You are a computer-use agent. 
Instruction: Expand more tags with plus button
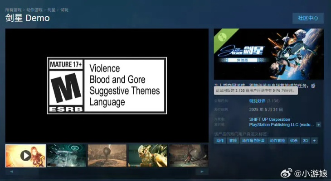(x=314, y=141)
